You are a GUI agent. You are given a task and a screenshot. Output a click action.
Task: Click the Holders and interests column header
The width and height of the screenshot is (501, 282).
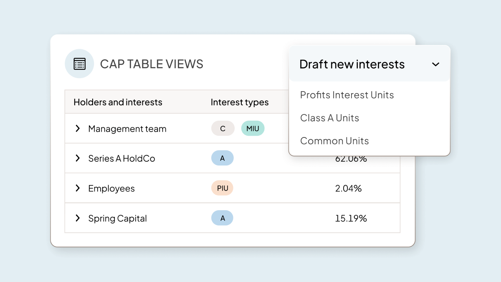118,102
